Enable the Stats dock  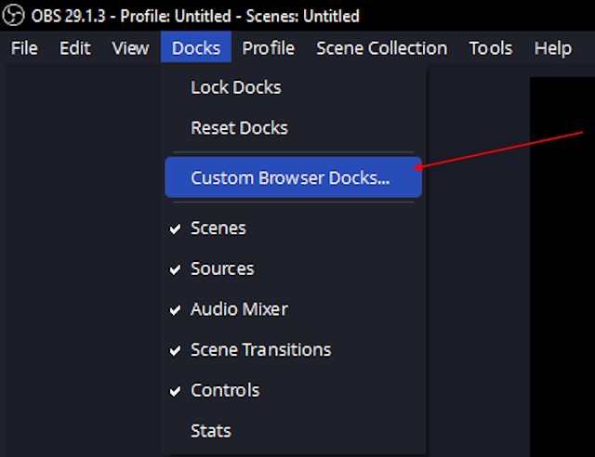[211, 431]
